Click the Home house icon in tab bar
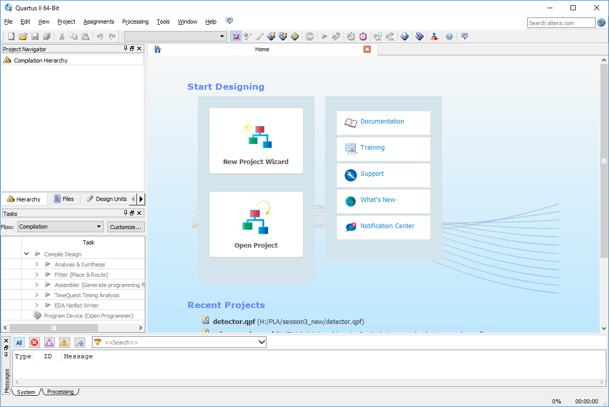Viewport: 609px width, 407px height. (157, 49)
